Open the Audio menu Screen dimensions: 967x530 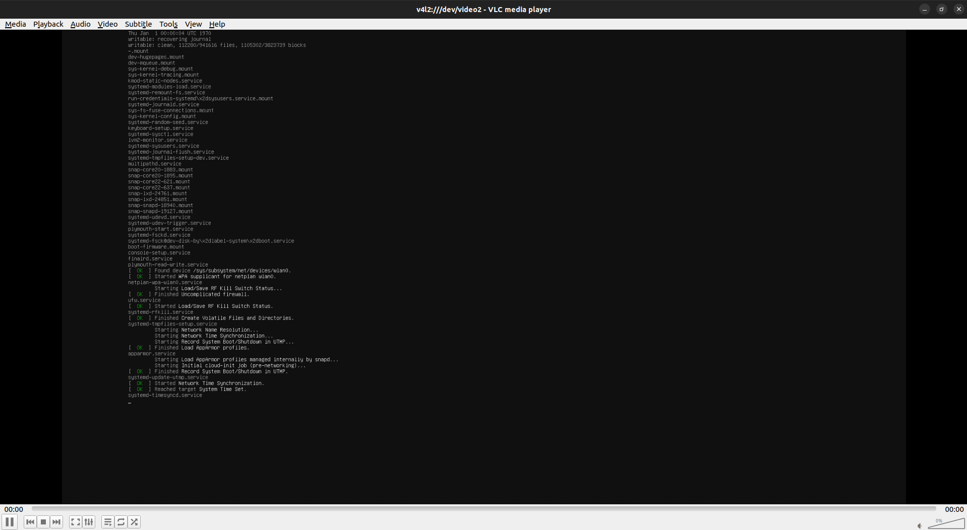pyautogui.click(x=80, y=24)
